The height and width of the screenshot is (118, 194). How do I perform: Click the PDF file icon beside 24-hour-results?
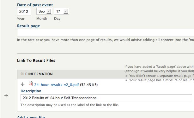pos(31,83)
